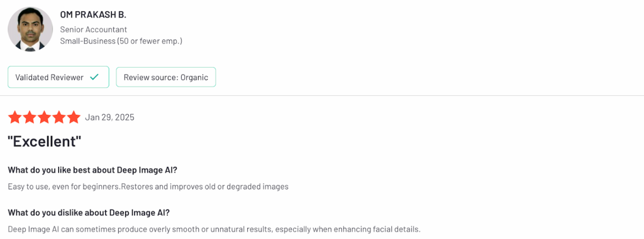
Task: Select the second rating star
Action: click(30, 117)
